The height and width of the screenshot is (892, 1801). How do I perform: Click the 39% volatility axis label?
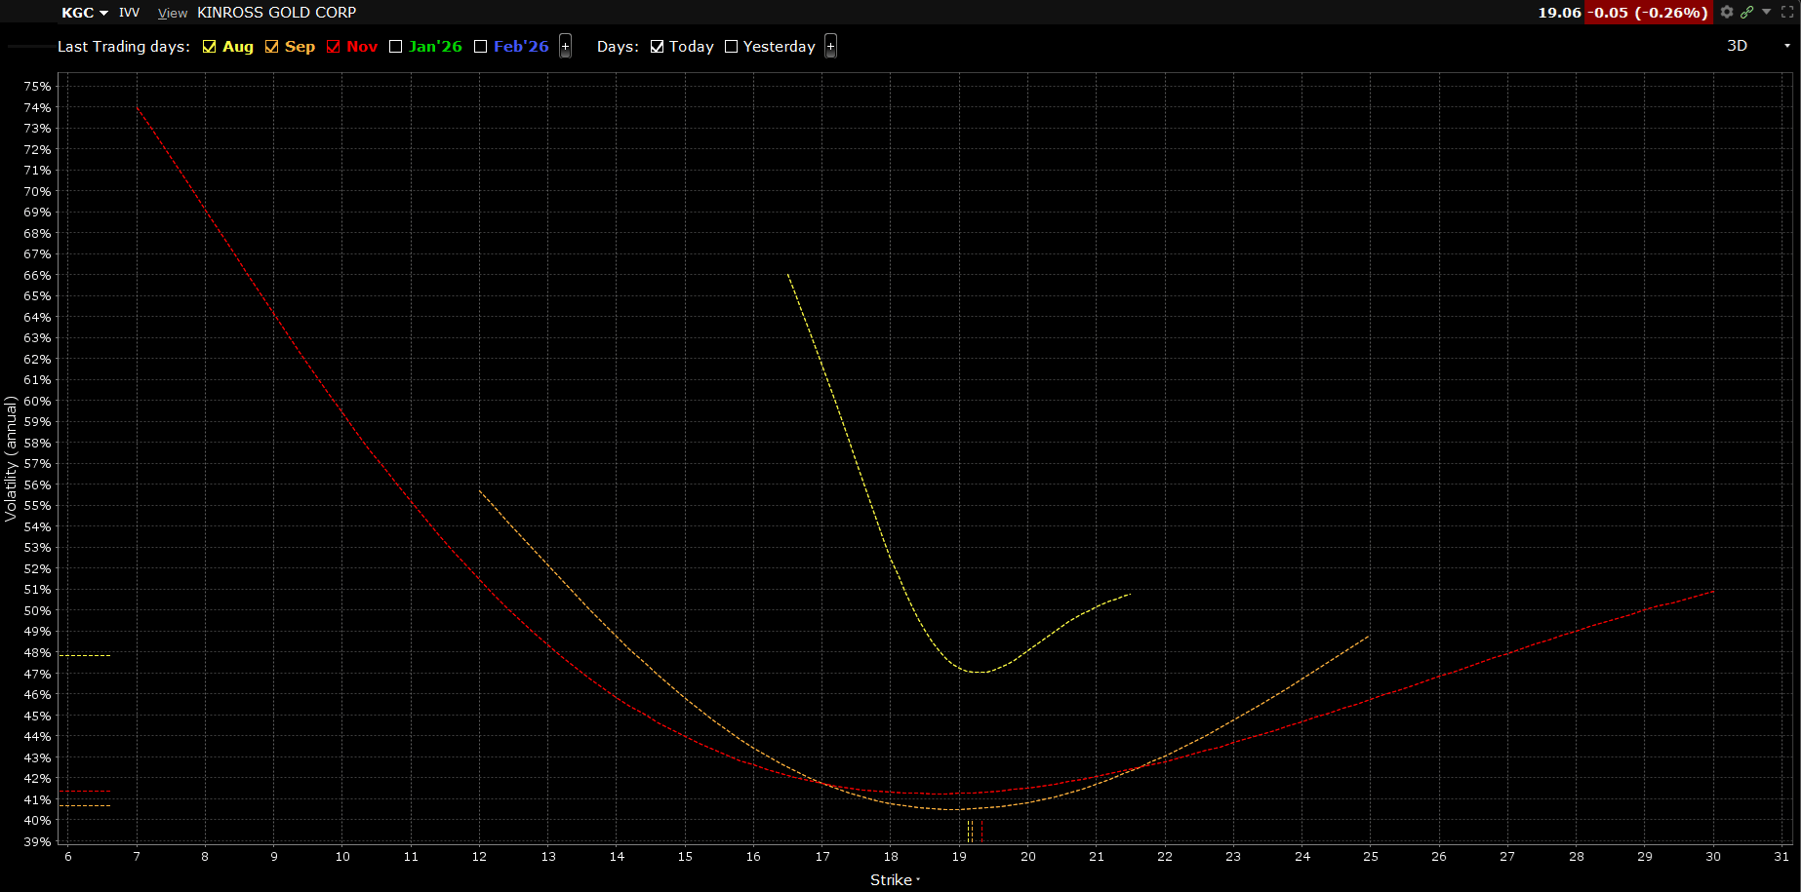pyautogui.click(x=38, y=842)
